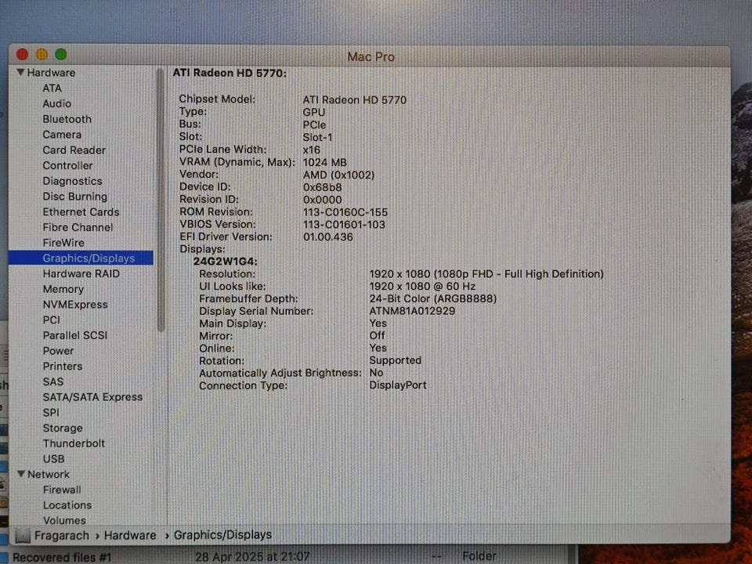
Task: Click the 24G2W1G4 display name
Action: [x=226, y=262]
